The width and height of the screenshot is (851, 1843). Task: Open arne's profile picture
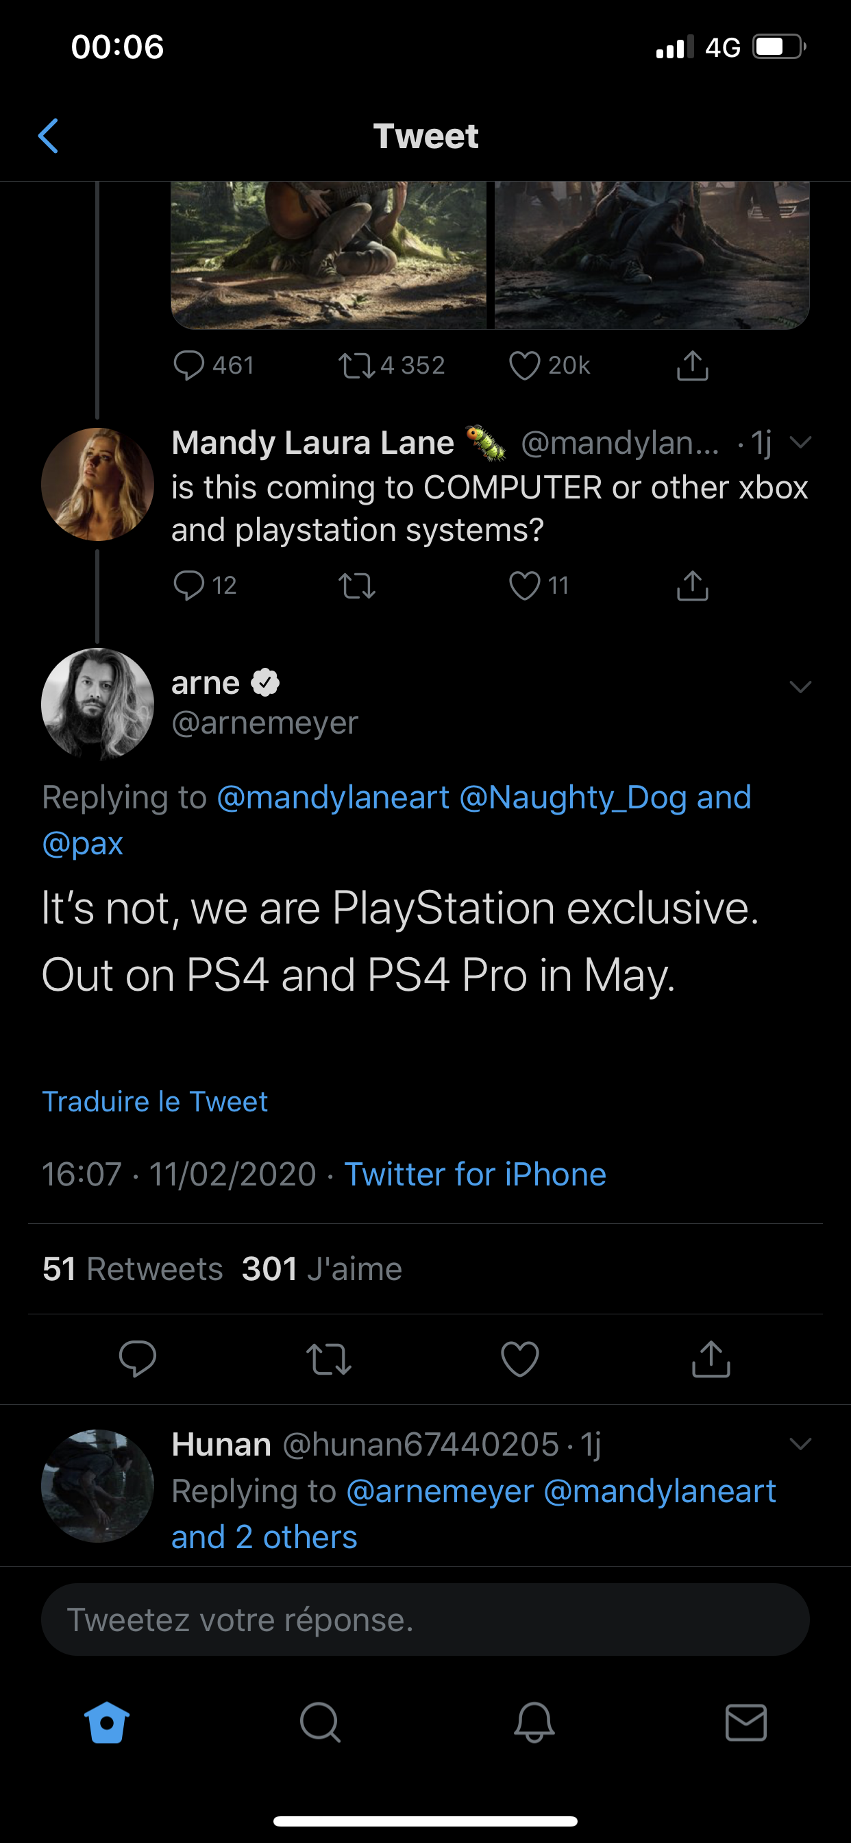coord(98,704)
